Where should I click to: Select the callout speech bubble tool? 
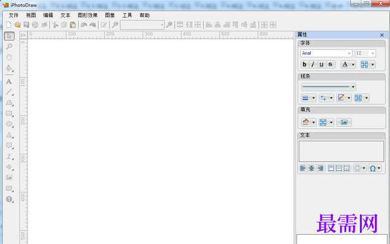coord(9,146)
